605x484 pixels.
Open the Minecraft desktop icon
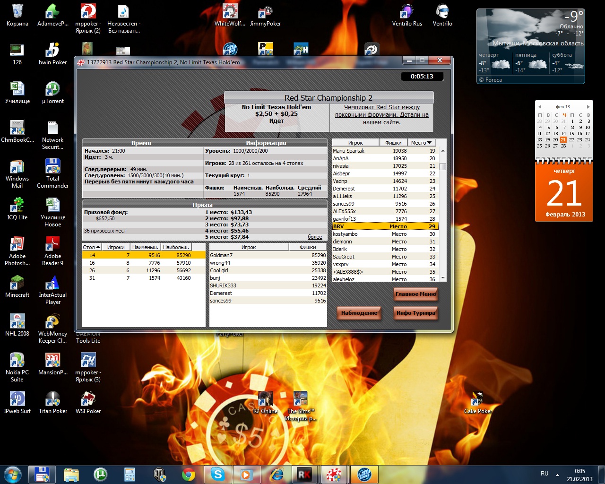(x=17, y=286)
